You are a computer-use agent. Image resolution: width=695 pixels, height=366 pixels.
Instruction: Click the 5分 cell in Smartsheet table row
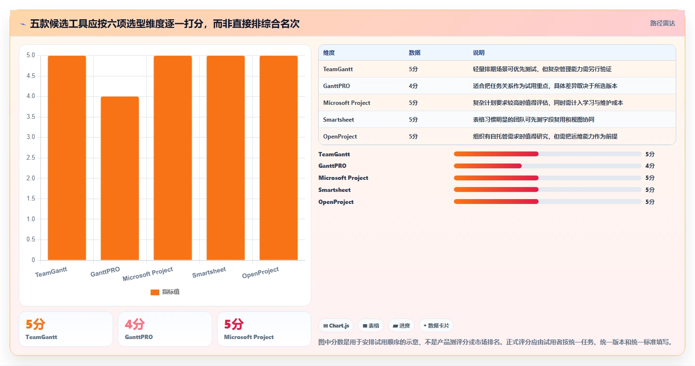click(413, 120)
